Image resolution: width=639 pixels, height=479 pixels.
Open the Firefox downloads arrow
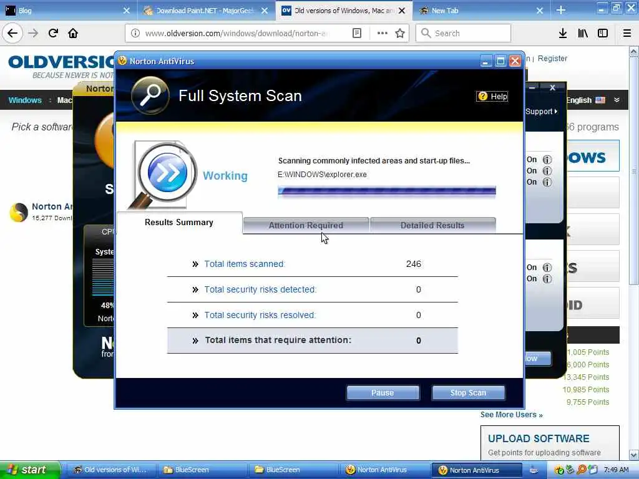(x=563, y=33)
